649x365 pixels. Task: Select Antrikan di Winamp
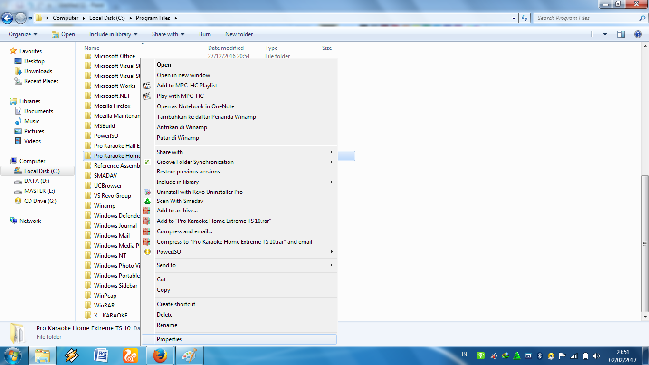point(239,127)
